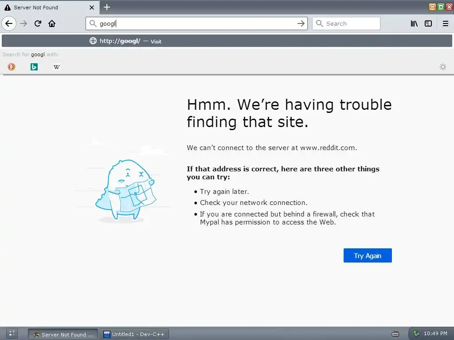Click the network tray icon

coord(416,333)
